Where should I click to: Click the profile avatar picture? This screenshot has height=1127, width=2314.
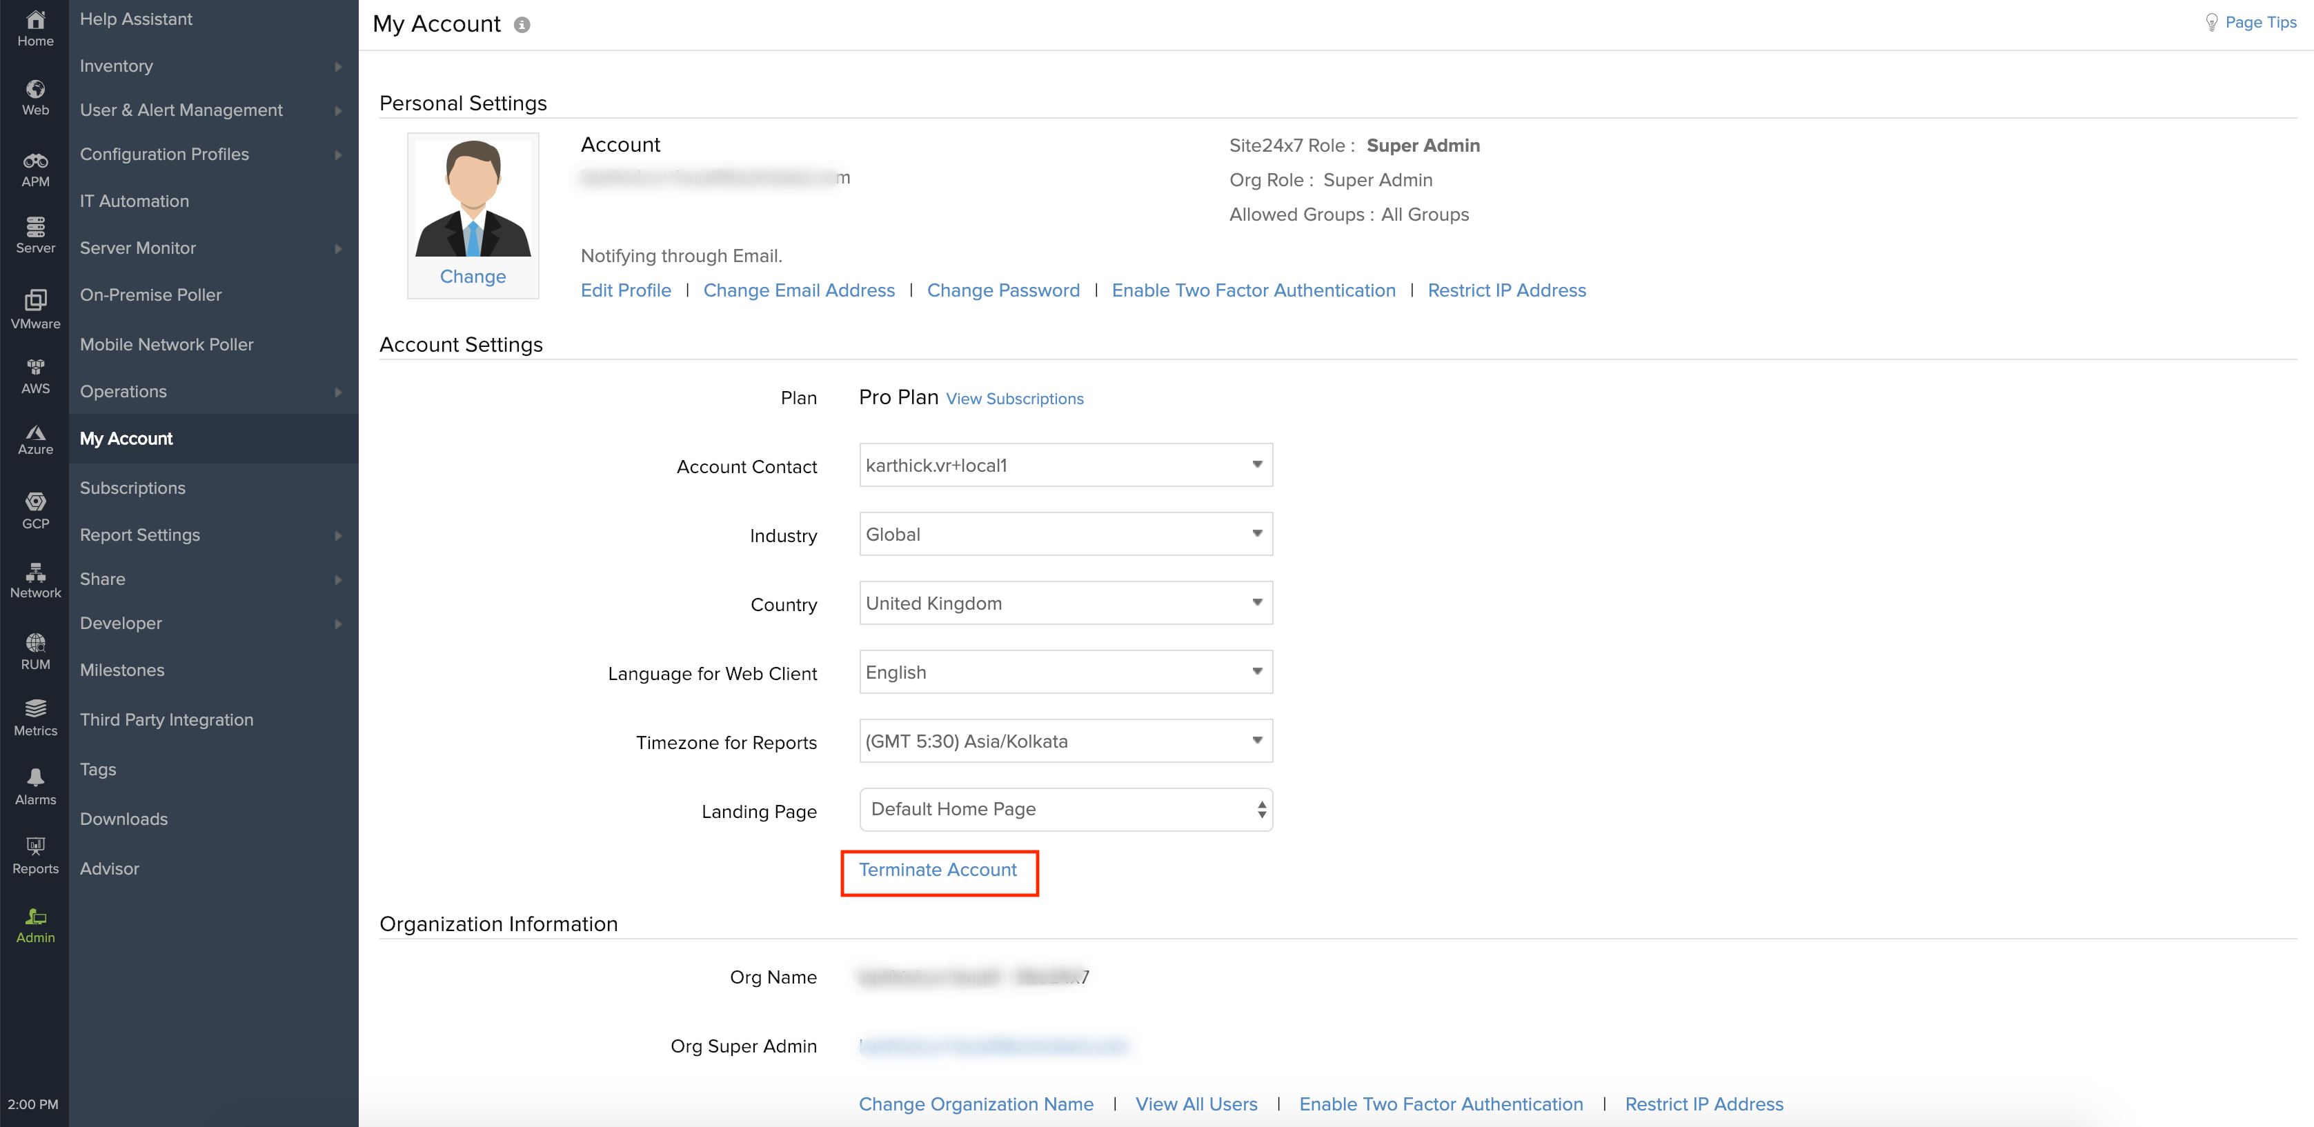[x=473, y=199]
